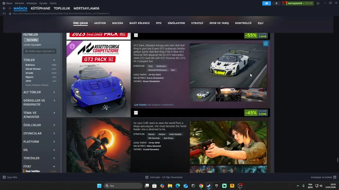Switch to the TOPLULUK tab

(62, 8)
